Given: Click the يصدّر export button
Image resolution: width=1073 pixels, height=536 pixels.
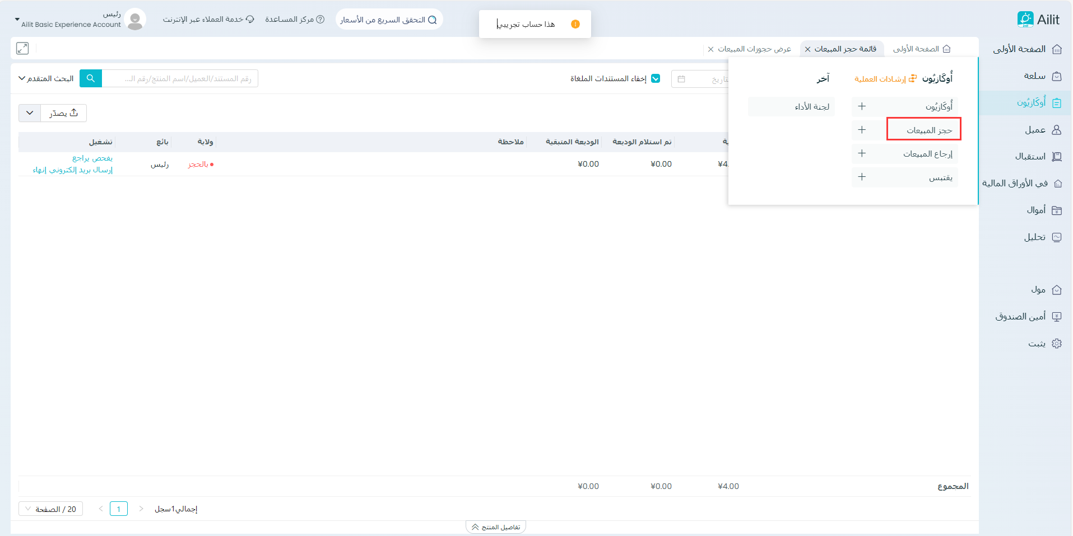Looking at the screenshot, I should [x=63, y=113].
